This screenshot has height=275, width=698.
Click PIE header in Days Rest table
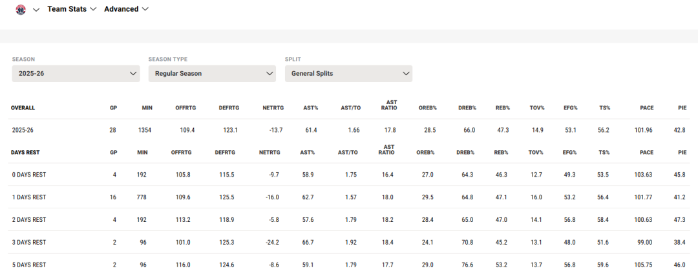tap(682, 152)
